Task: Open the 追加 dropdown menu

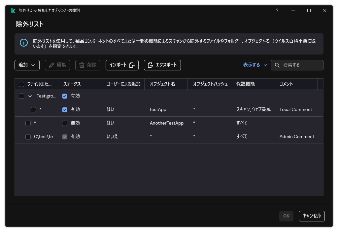Action: pos(27,65)
